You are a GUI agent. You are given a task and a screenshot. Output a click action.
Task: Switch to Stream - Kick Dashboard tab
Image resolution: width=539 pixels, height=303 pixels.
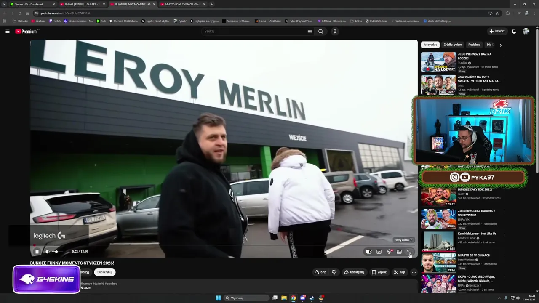(32, 4)
